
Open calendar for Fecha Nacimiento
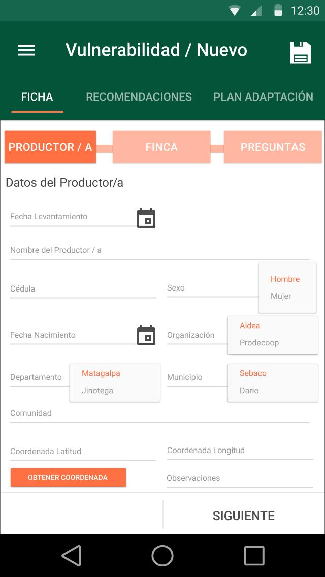click(x=146, y=336)
